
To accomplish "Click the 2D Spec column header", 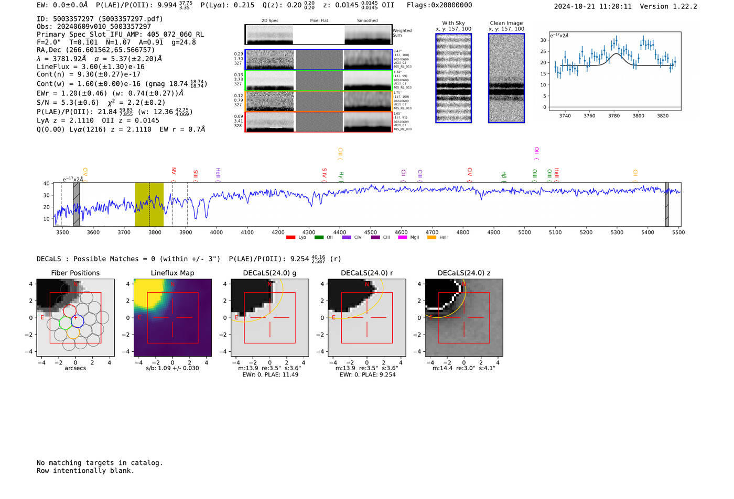I will coord(270,20).
